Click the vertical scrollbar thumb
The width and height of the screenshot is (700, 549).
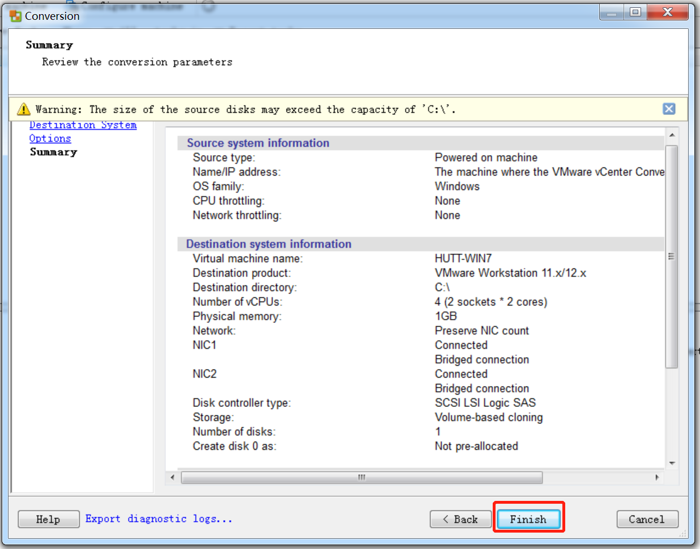click(672, 256)
